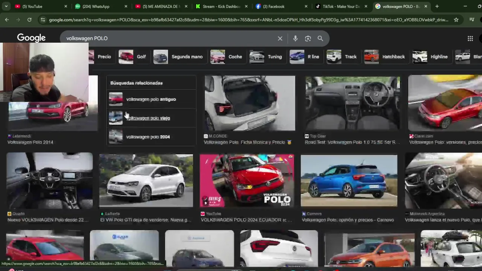This screenshot has width=482, height=271.
Task: Open the open-trunk white Polo image
Action: [250, 103]
